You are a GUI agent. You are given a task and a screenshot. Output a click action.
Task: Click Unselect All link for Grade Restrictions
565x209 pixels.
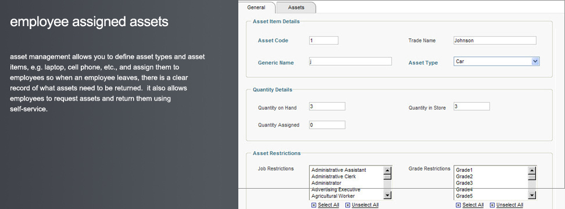pos(510,205)
